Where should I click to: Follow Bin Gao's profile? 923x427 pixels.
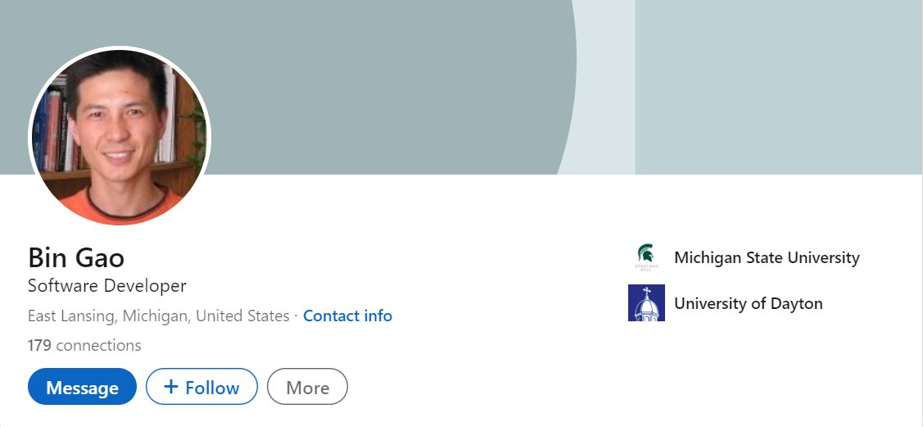coord(201,387)
